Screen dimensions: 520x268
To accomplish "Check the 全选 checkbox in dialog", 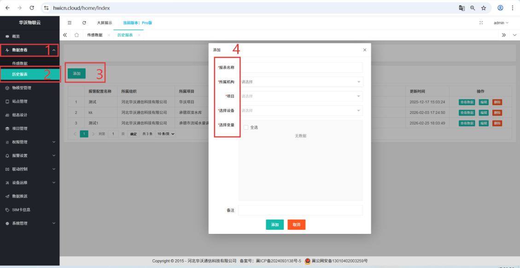I will click(246, 127).
